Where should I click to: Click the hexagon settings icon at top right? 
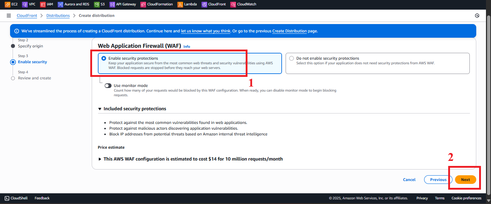(x=477, y=16)
